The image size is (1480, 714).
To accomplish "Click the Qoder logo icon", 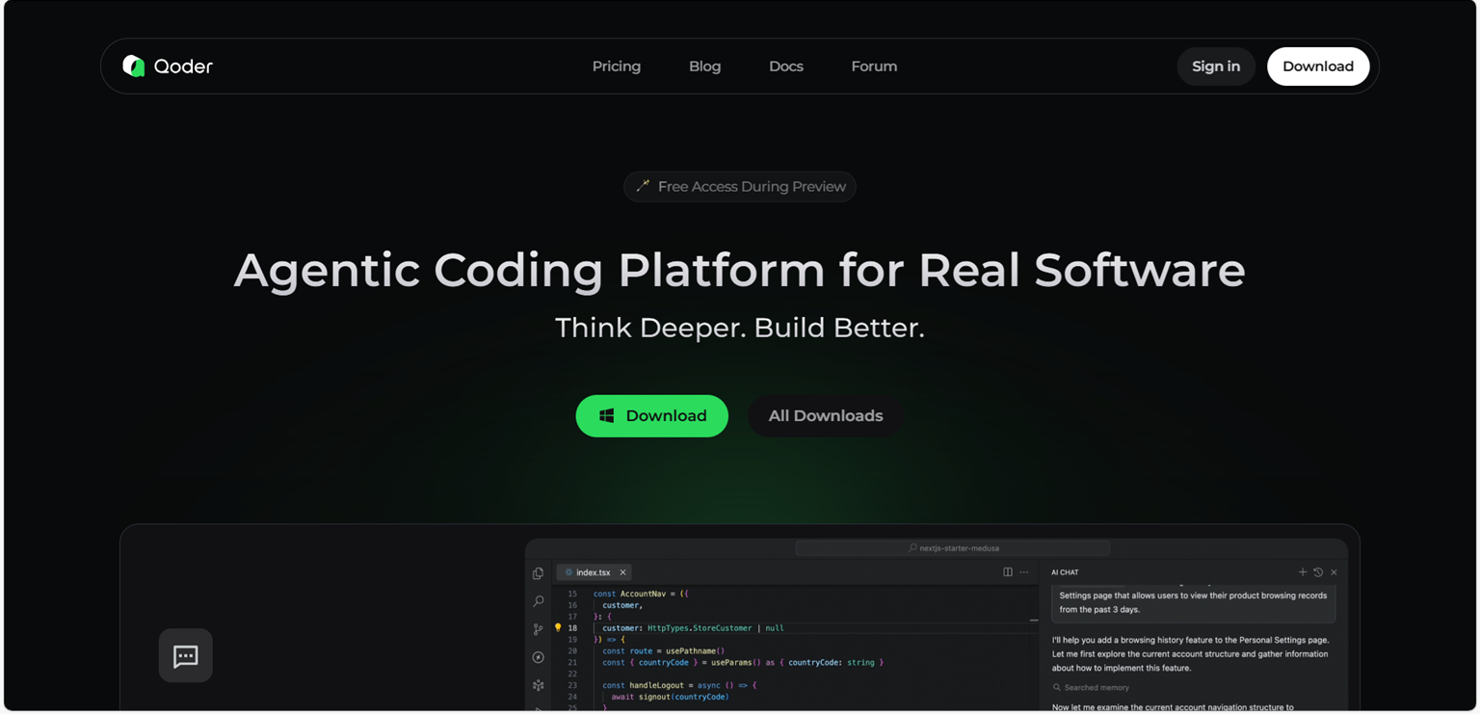I will point(134,66).
